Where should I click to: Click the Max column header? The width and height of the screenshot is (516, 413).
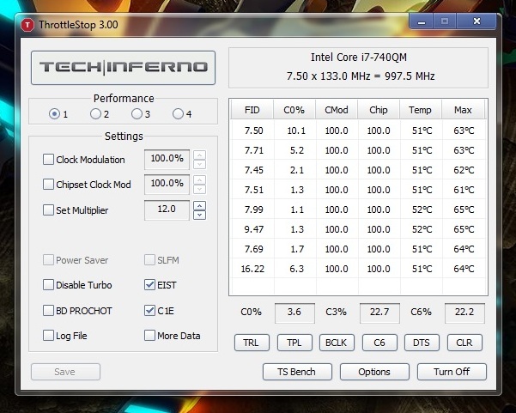[x=463, y=110]
